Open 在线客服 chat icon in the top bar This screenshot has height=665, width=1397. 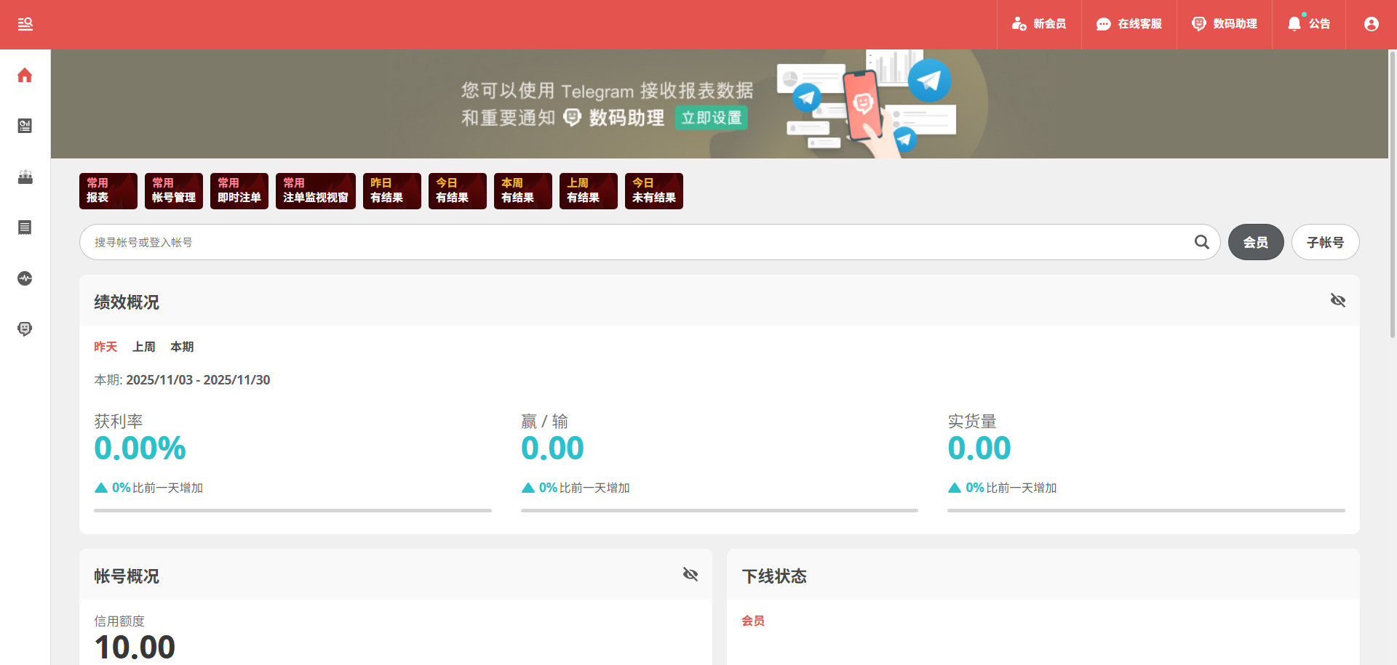[x=1103, y=24]
